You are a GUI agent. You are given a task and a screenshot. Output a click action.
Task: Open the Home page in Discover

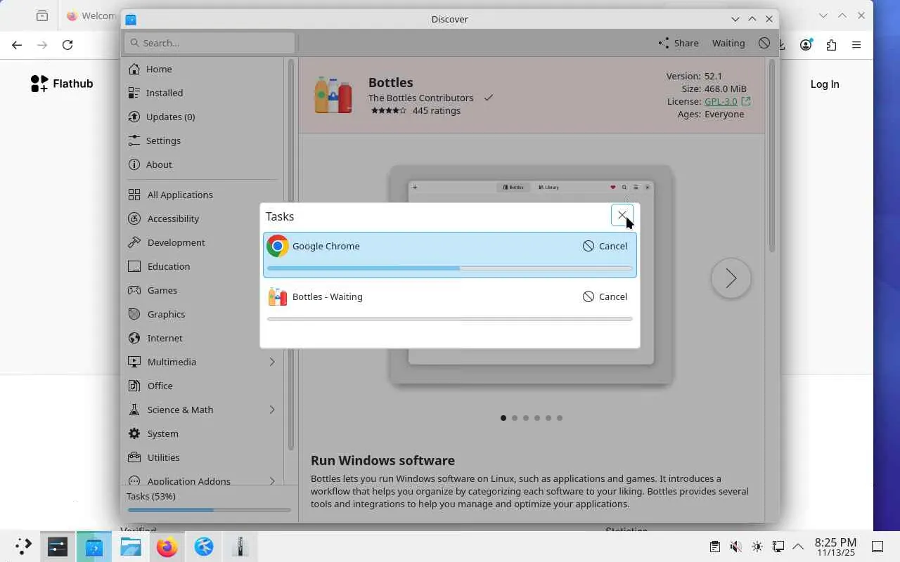pos(204,69)
